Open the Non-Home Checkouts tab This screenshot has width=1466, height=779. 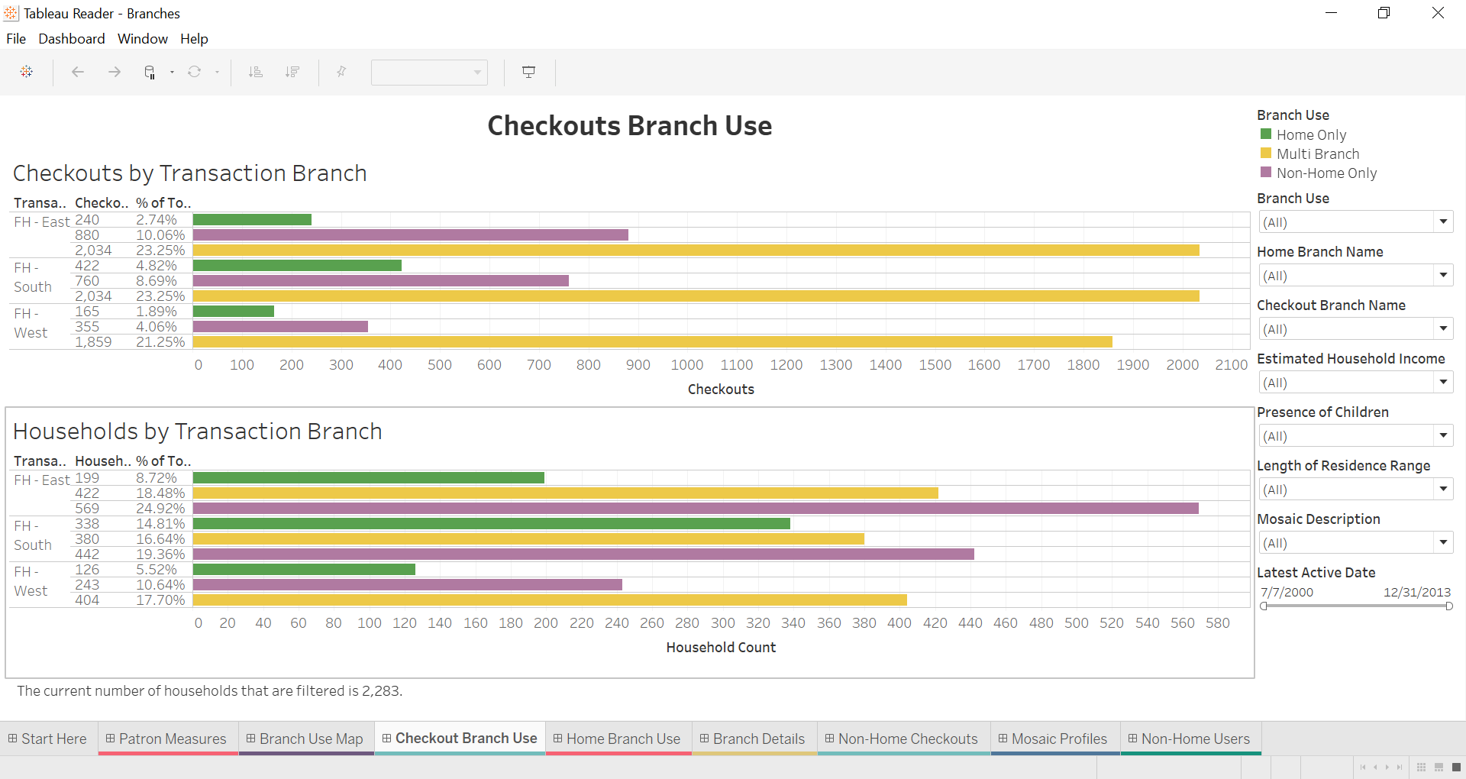(903, 739)
